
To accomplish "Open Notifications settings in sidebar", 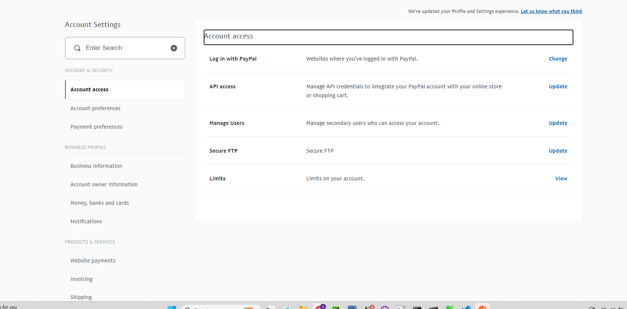I will tap(86, 221).
